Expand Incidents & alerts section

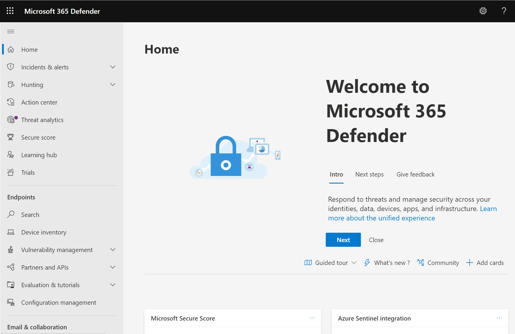coord(113,67)
